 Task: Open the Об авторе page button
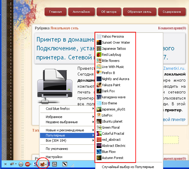109,12
